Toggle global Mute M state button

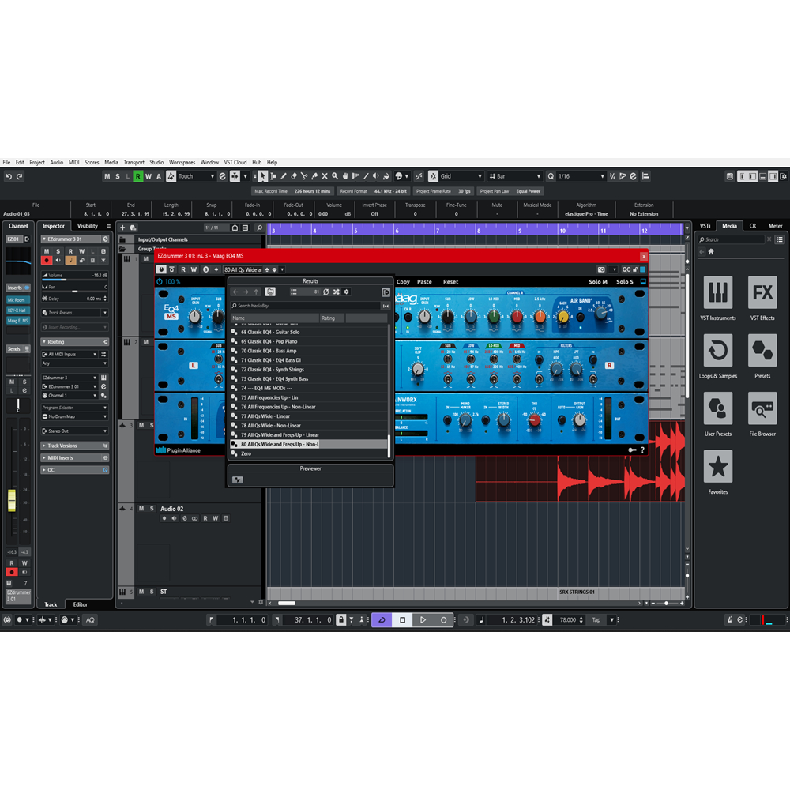107,176
